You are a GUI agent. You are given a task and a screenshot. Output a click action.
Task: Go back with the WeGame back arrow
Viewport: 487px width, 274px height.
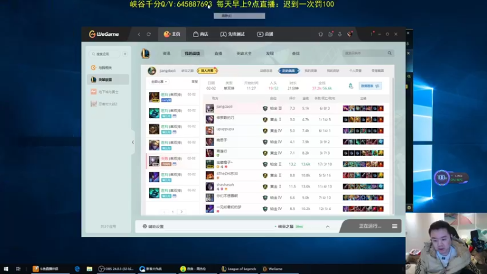click(139, 34)
